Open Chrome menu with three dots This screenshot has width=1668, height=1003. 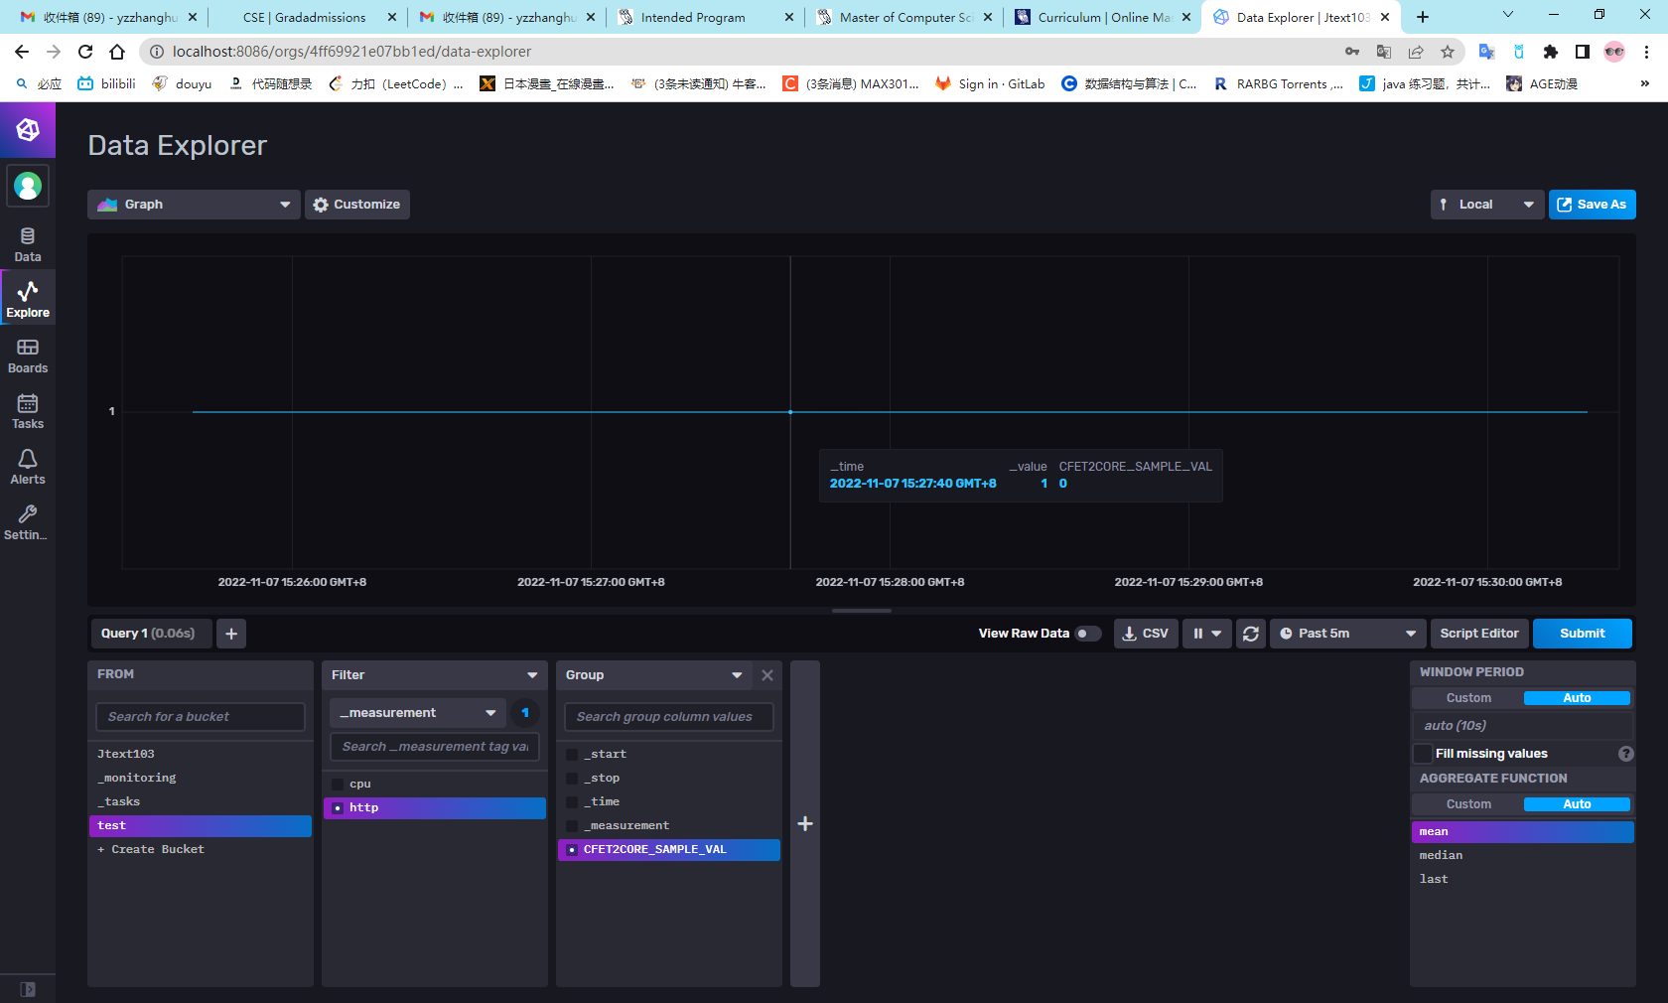(1647, 52)
